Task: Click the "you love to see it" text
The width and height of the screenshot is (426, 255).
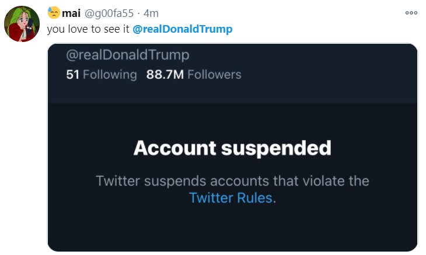Action: coord(88,29)
